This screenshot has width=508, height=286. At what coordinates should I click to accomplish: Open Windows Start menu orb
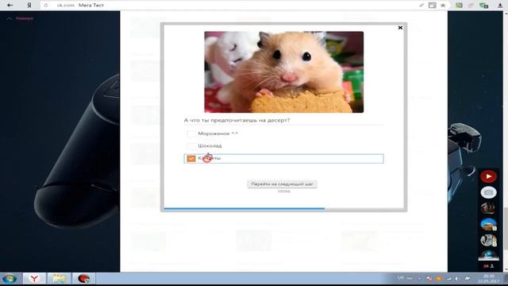coord(10,279)
